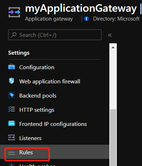
Task: Click the blue Directory info icon
Action: (87, 19)
